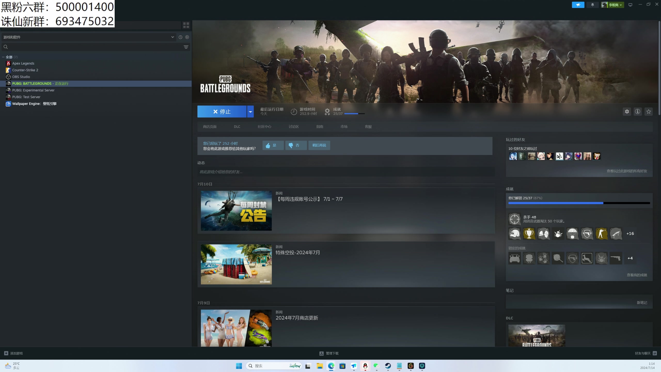Show recent activity clock filter
The width and height of the screenshot is (661, 372).
[x=180, y=37]
